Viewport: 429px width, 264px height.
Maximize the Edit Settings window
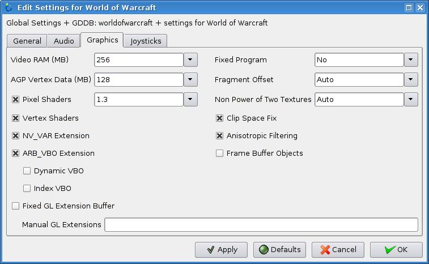409,8
